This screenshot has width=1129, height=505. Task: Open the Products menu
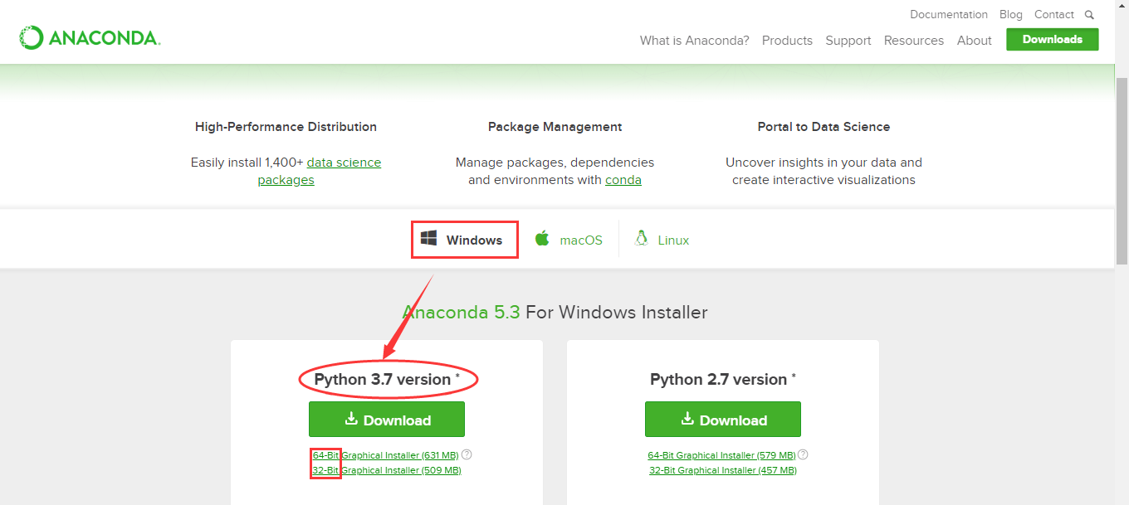pyautogui.click(x=787, y=41)
